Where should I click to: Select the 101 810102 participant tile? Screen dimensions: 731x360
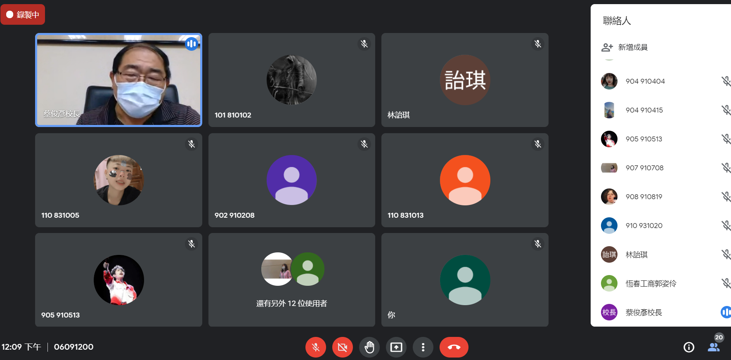(292, 80)
